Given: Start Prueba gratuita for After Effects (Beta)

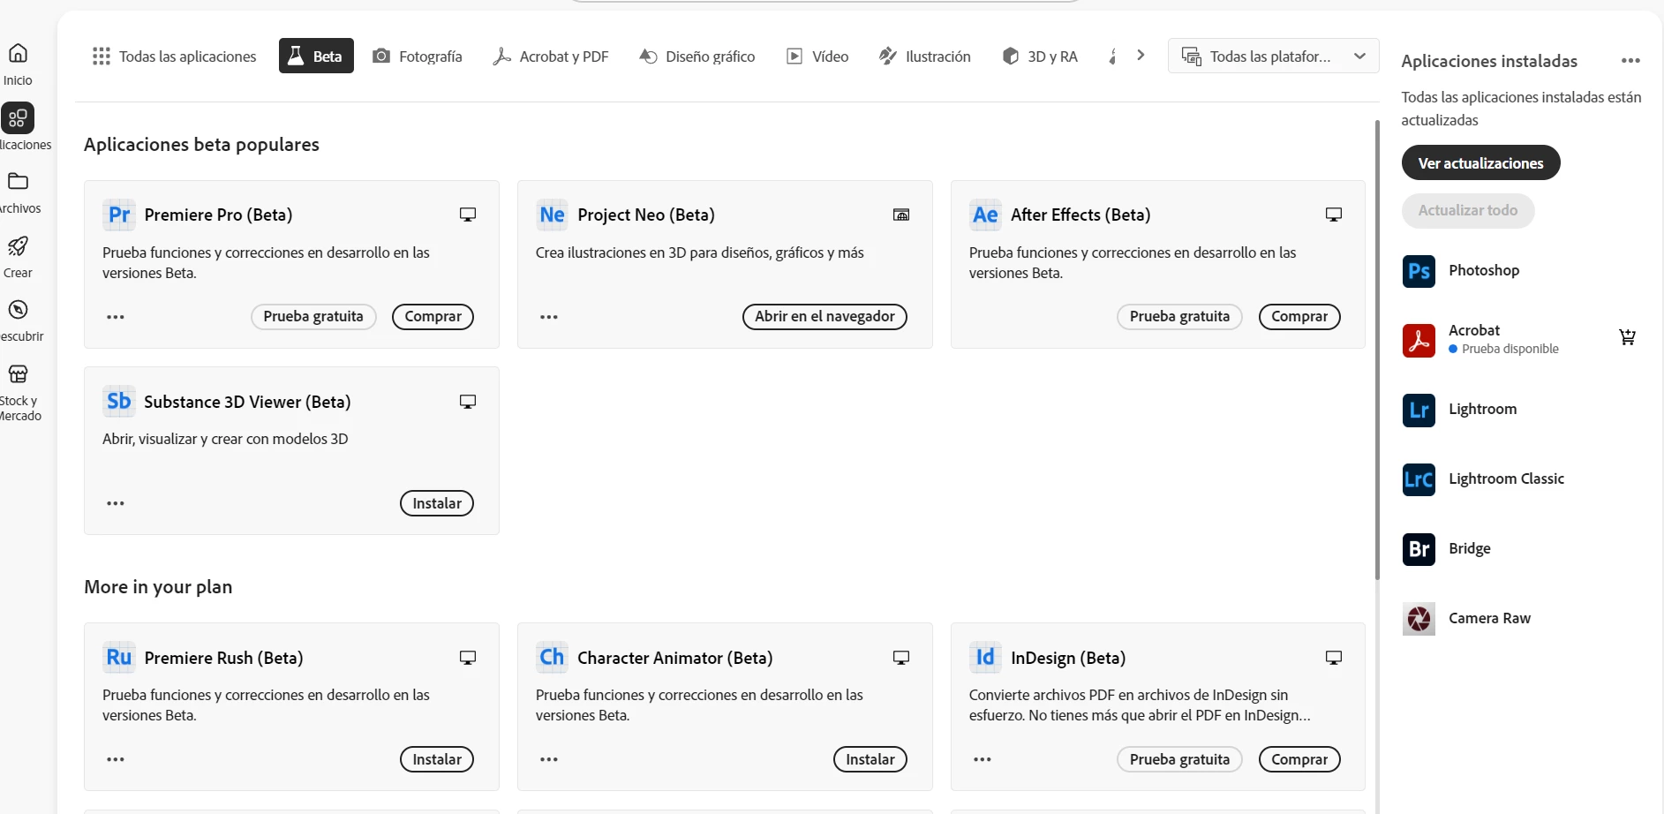Looking at the screenshot, I should 1179,317.
